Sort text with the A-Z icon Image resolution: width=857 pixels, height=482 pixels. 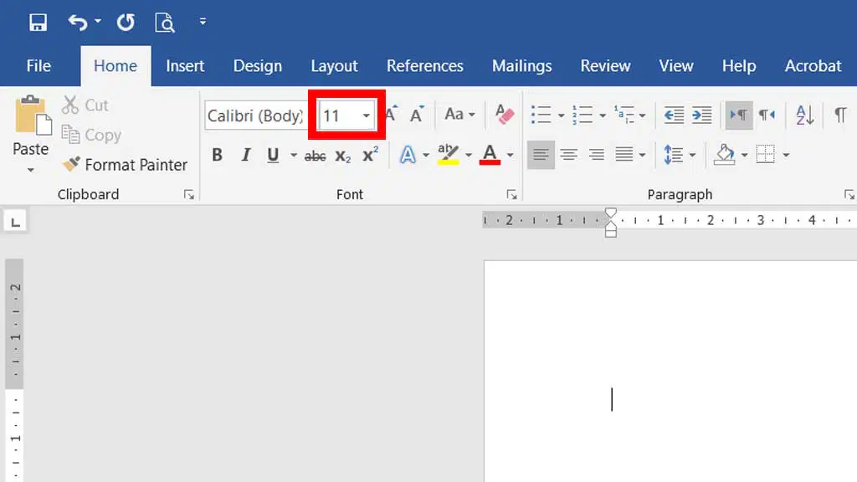click(804, 115)
